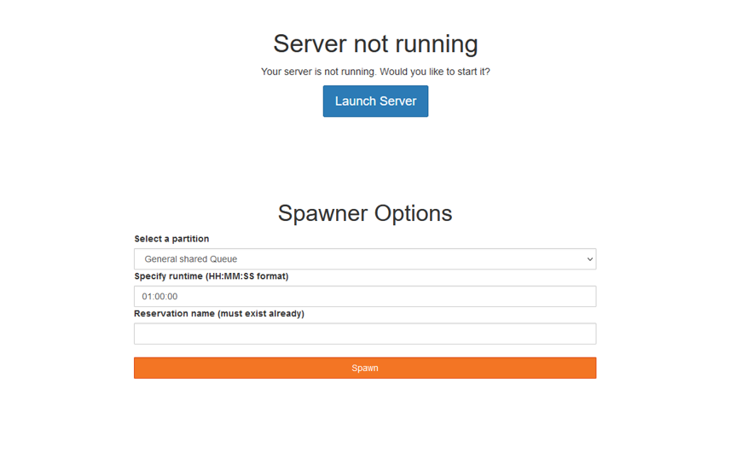Click the 'Spawner Options' heading
This screenshot has width=736, height=464.
pos(365,213)
